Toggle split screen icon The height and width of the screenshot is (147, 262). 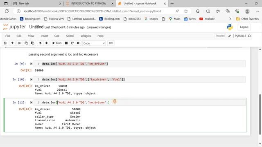pyautogui.click(x=208, y=11)
